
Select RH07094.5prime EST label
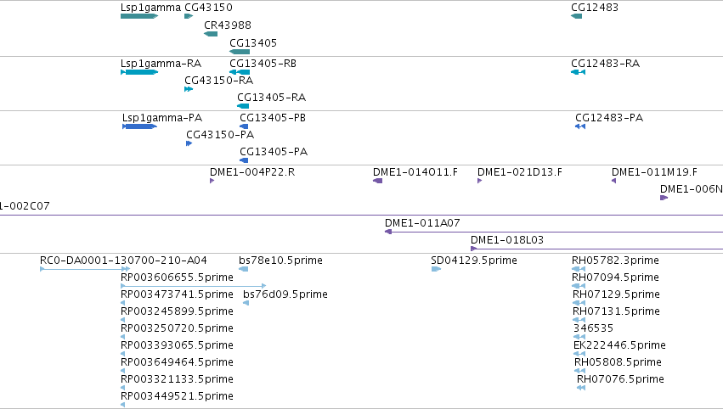tap(616, 277)
